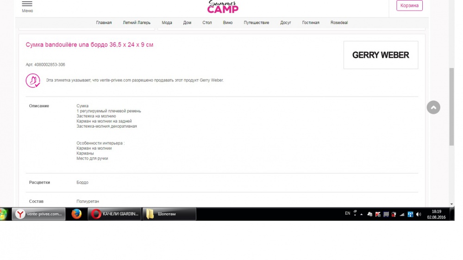Image resolution: width=463 pixels, height=260 pixels.
Task: Select the Гостиная nav item
Action: pos(311,23)
